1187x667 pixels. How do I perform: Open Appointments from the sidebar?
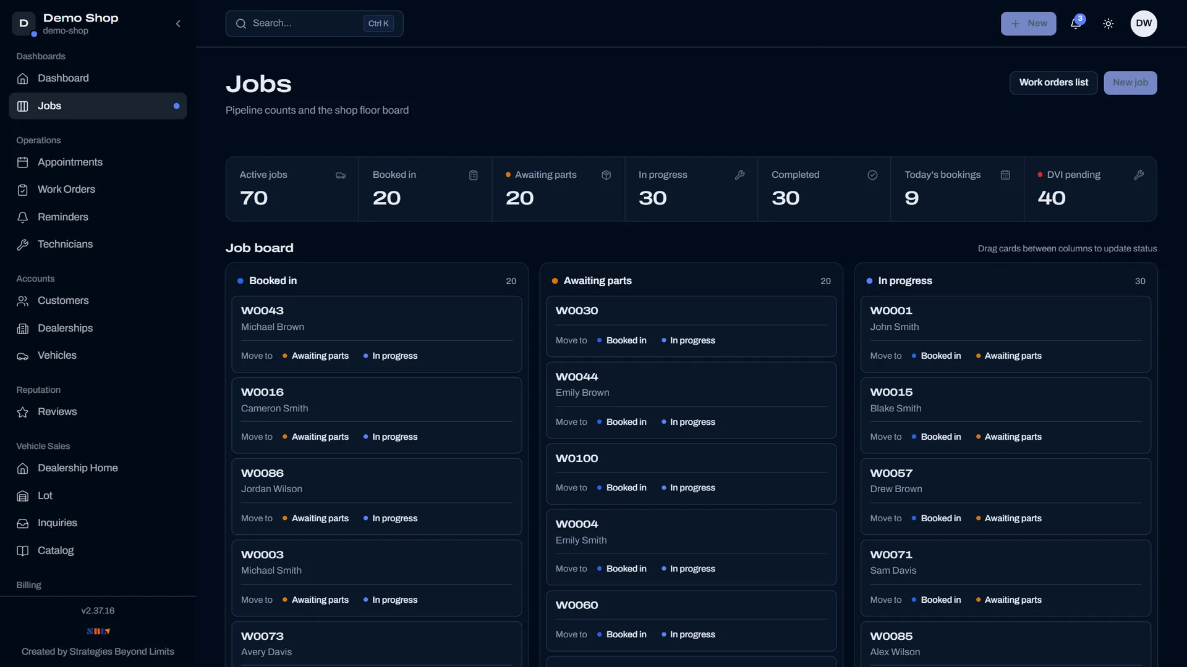98,162
